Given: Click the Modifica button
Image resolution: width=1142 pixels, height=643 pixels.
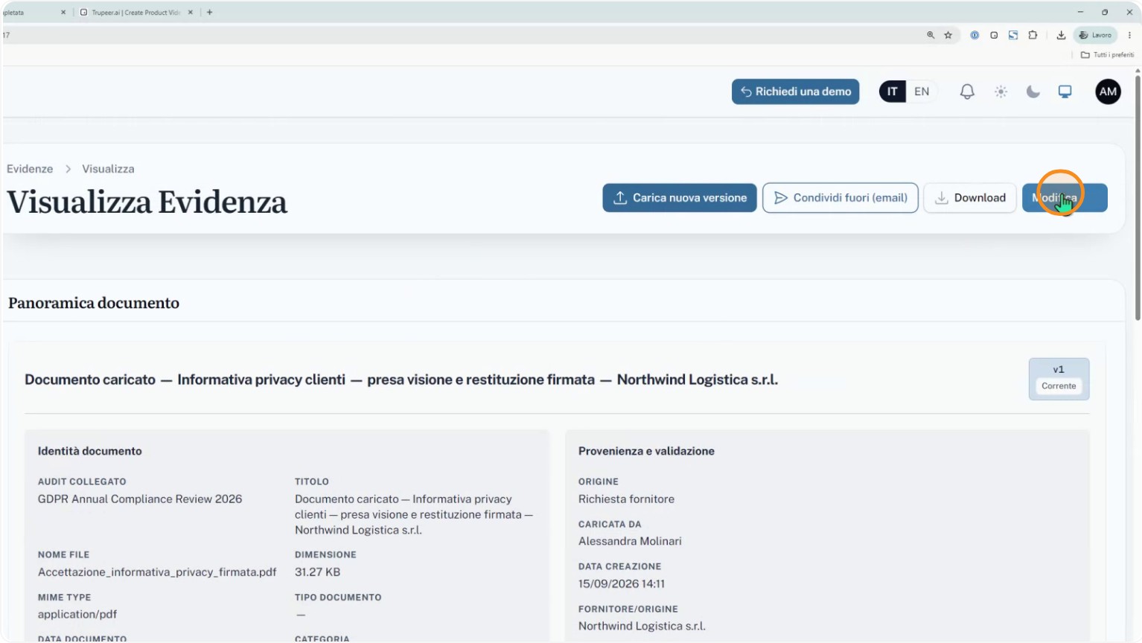Looking at the screenshot, I should tap(1065, 198).
